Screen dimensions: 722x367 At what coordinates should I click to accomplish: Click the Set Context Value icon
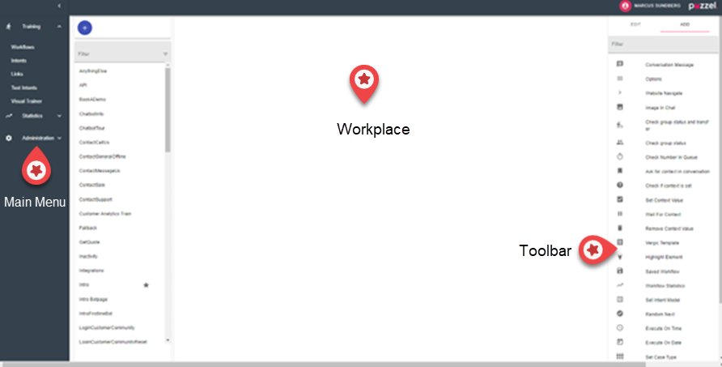pos(620,199)
